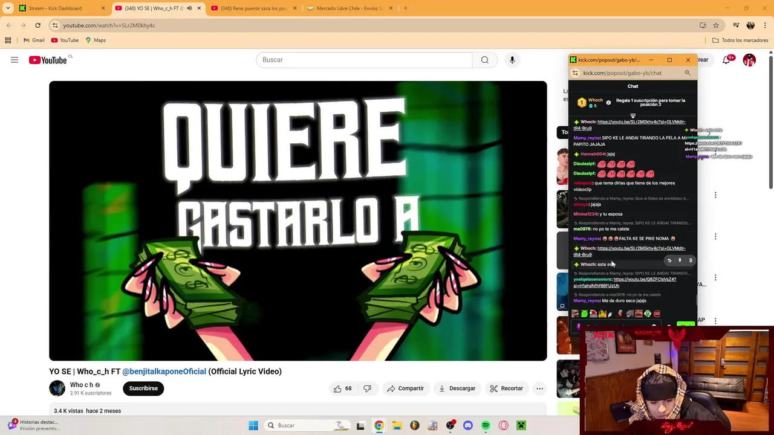Click the Descargar button
The width and height of the screenshot is (774, 435).
(457, 388)
